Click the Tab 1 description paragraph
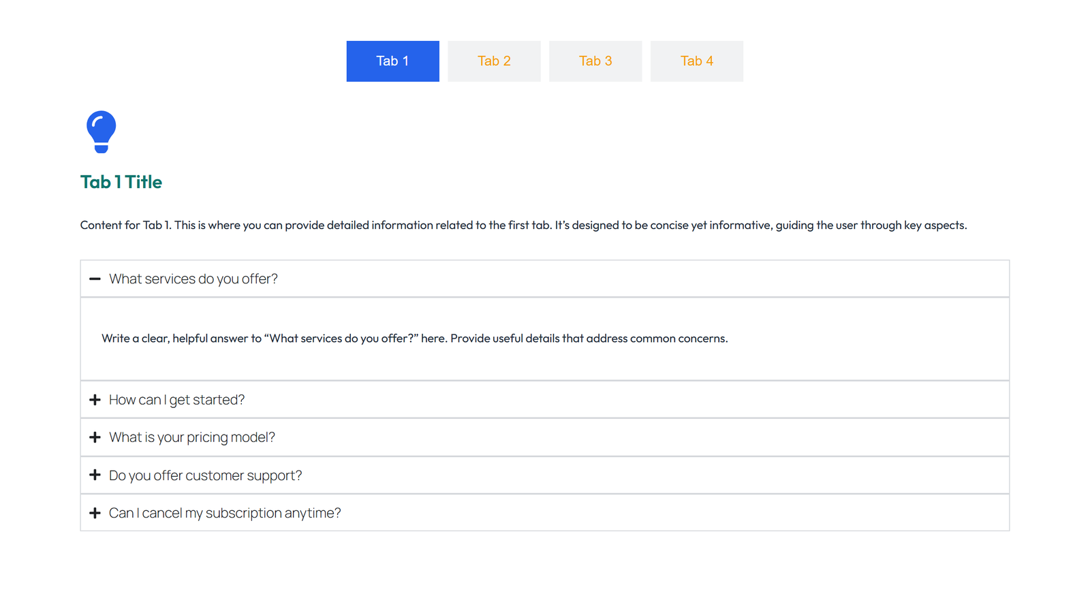The width and height of the screenshot is (1090, 613). point(523,225)
